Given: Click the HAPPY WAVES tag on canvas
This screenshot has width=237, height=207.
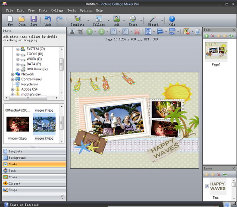Looking at the screenshot, I should click(164, 150).
